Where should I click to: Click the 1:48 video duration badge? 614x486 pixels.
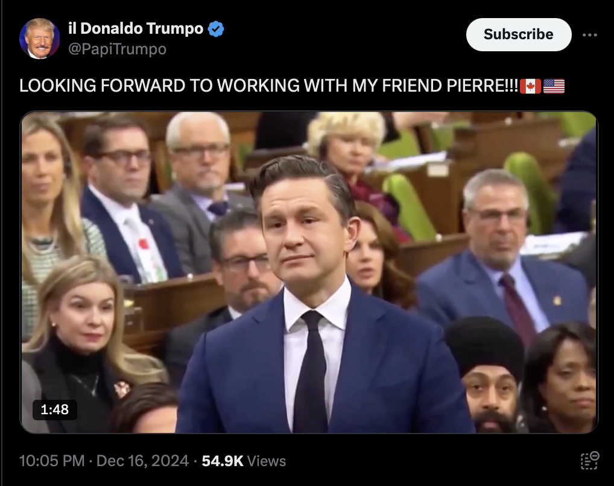pyautogui.click(x=54, y=409)
